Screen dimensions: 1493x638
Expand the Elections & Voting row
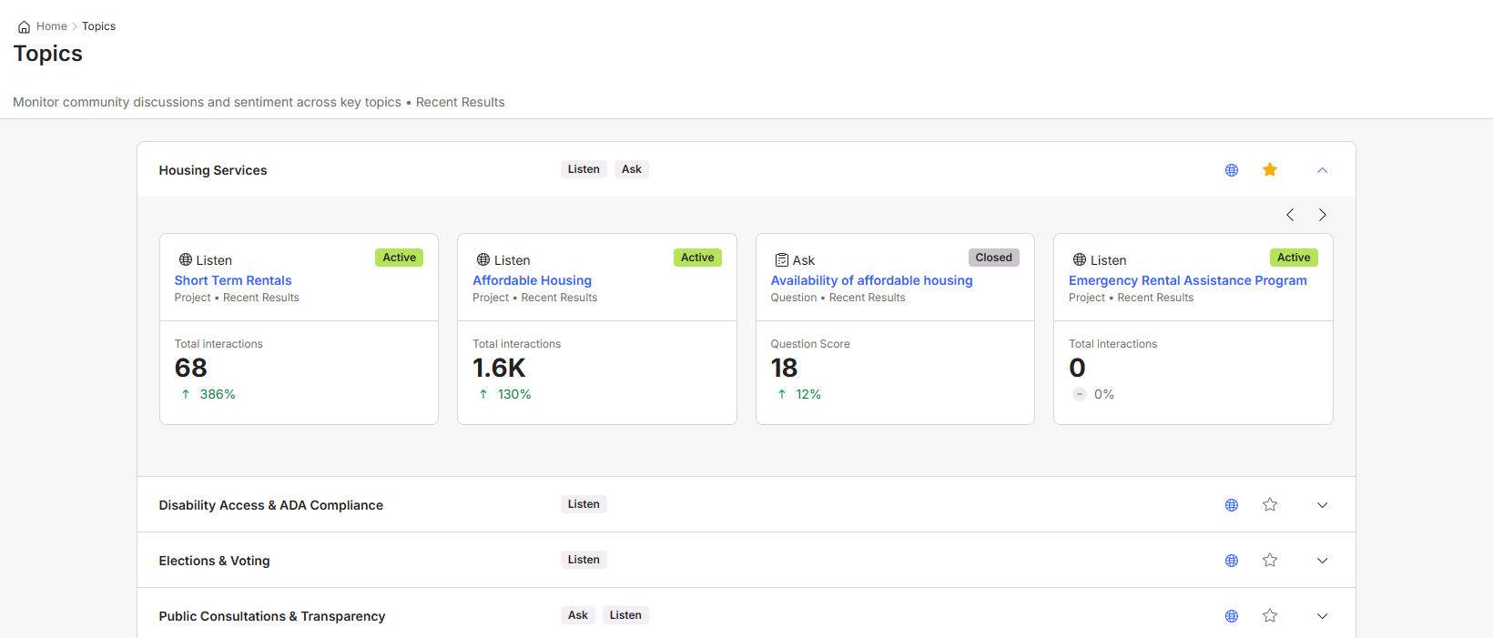tap(1322, 561)
